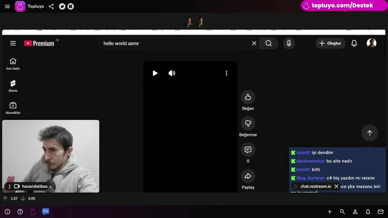Viewport: 388px width, 218px height.
Task: Open search in the bottom bar
Action: (x=342, y=212)
